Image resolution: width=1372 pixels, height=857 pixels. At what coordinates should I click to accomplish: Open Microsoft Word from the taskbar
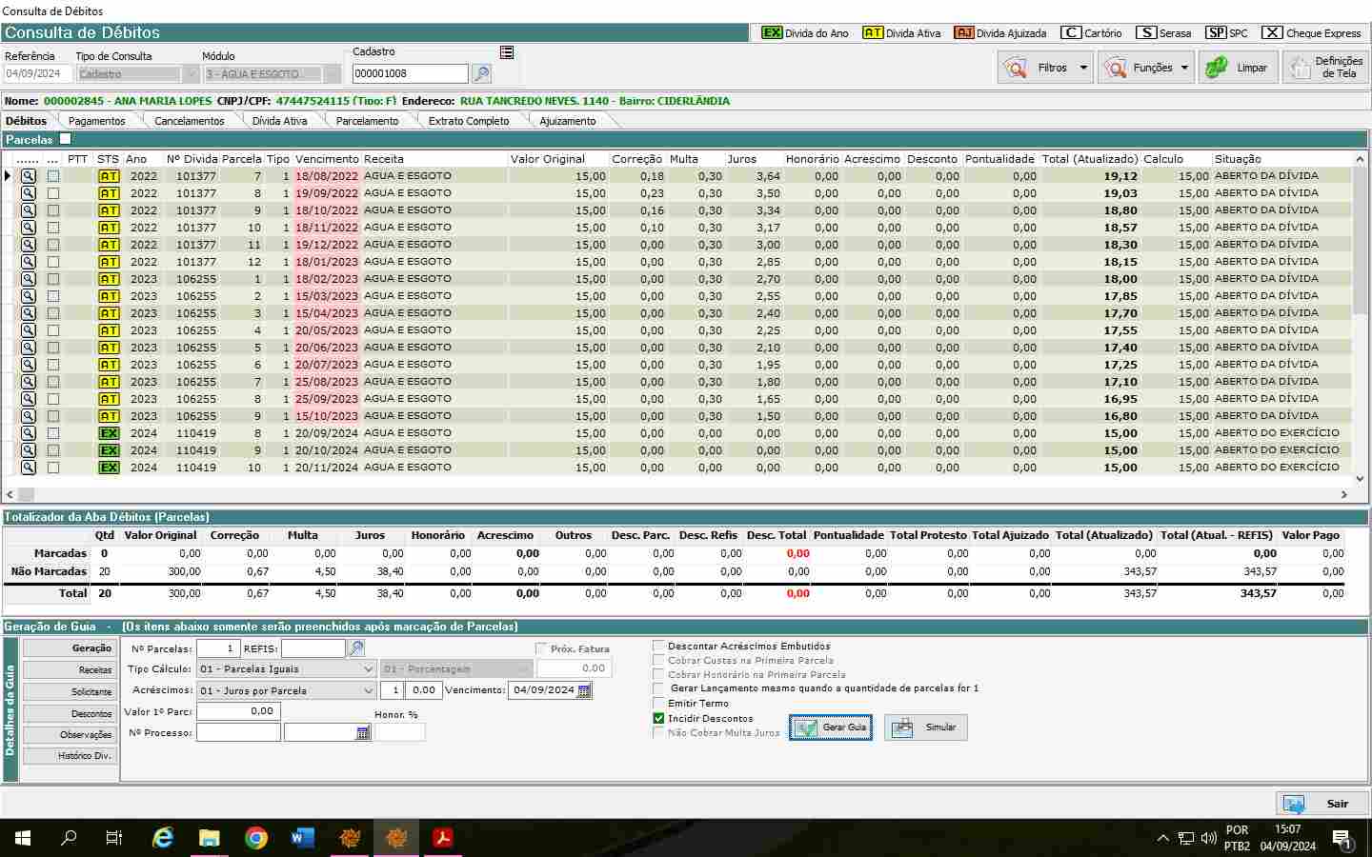pos(303,838)
